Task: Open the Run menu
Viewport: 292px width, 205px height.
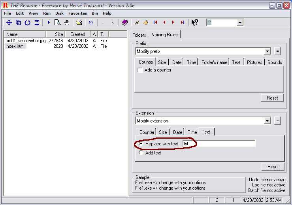Action: coord(47,13)
